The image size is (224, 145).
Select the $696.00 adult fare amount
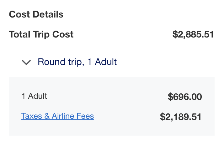185,97
